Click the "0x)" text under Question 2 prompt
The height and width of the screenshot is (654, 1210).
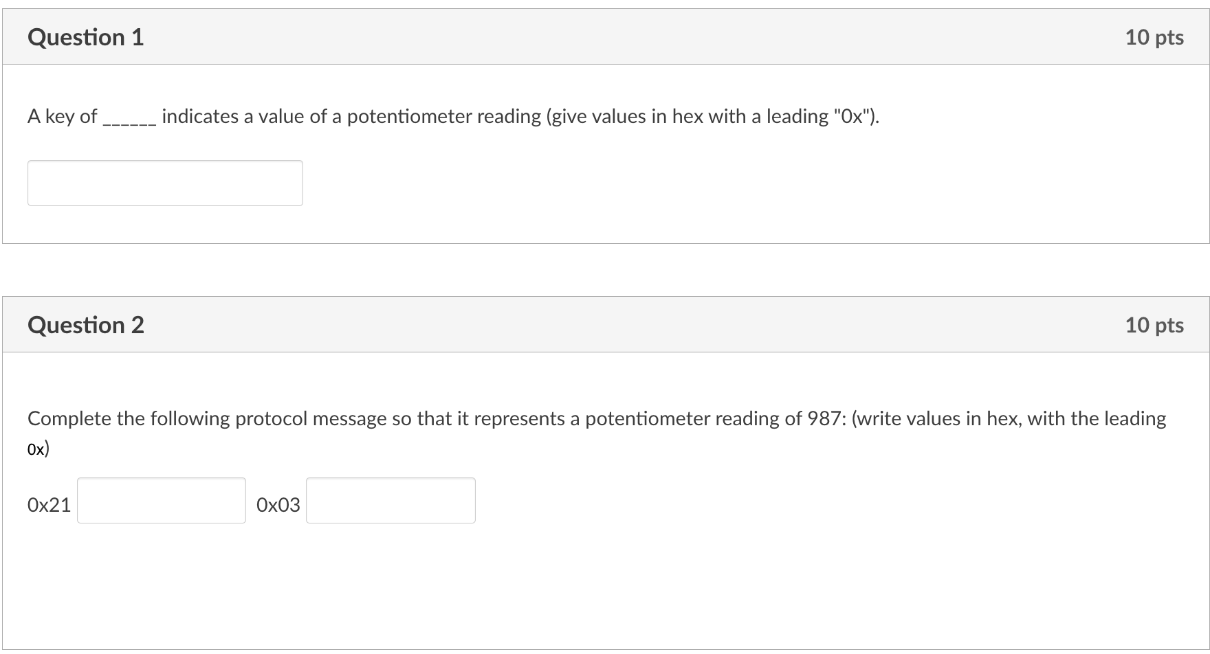point(38,449)
